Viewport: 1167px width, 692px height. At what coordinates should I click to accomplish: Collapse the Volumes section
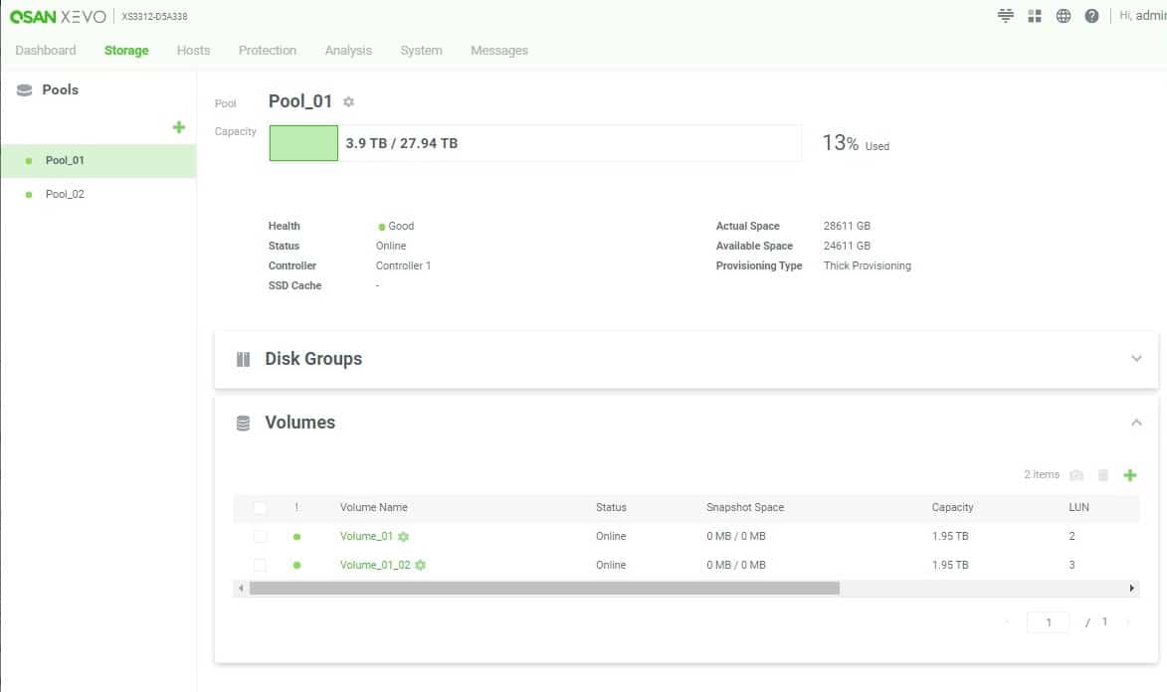[1136, 423]
